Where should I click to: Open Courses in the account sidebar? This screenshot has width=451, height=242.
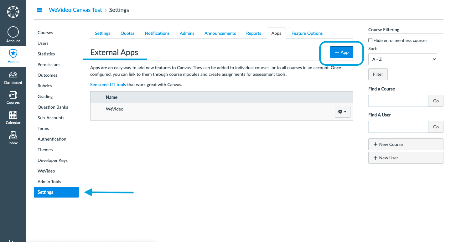click(x=45, y=33)
